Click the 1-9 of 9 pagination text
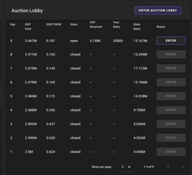 149,167
